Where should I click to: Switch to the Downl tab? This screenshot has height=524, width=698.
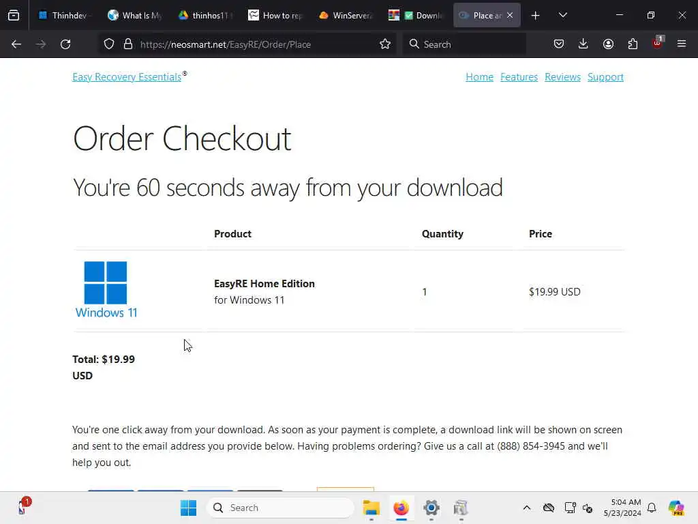pos(416,16)
